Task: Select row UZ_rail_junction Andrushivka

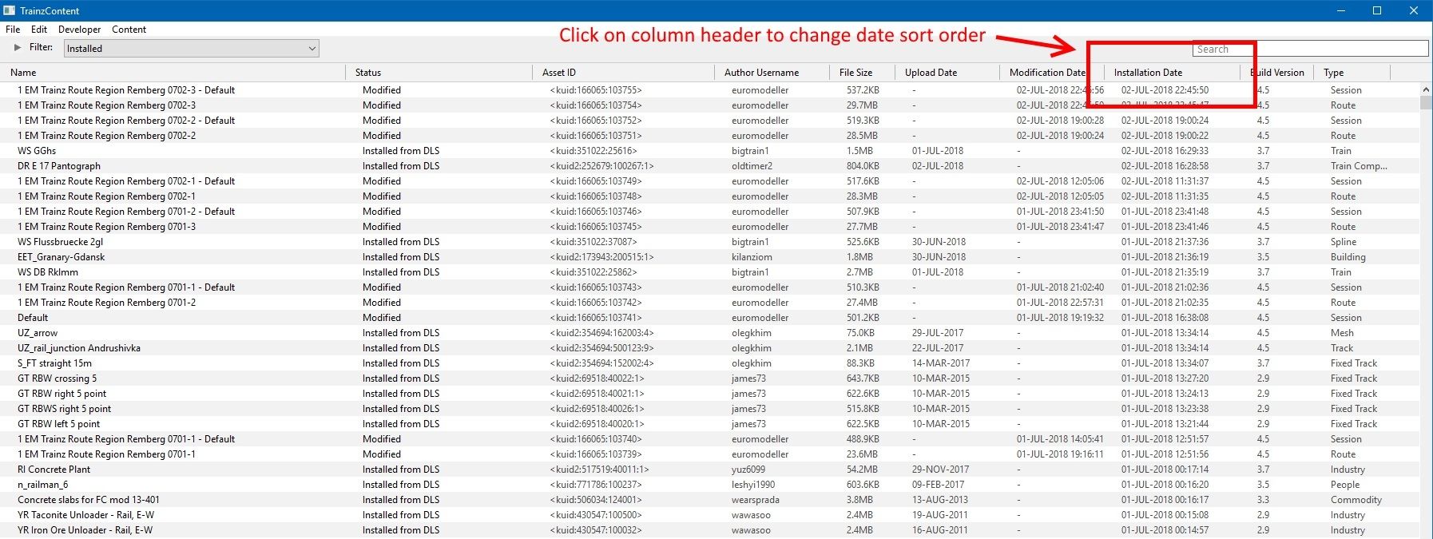Action: coord(711,348)
